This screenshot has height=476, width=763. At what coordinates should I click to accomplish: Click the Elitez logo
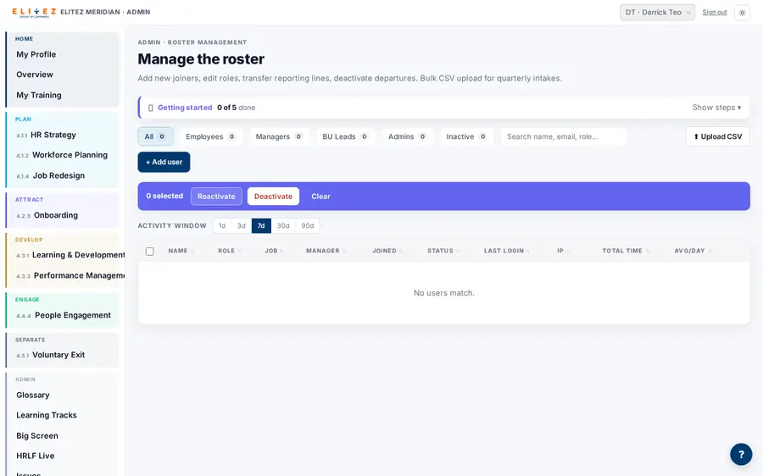coord(34,12)
